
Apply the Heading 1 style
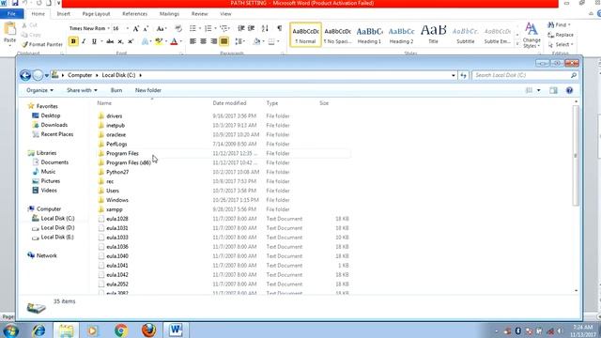(x=369, y=35)
